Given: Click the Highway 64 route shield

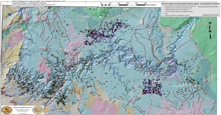Looking at the screenshot, I should click(x=151, y=98).
